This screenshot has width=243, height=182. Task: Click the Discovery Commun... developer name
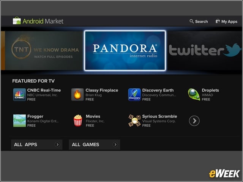tap(159, 95)
